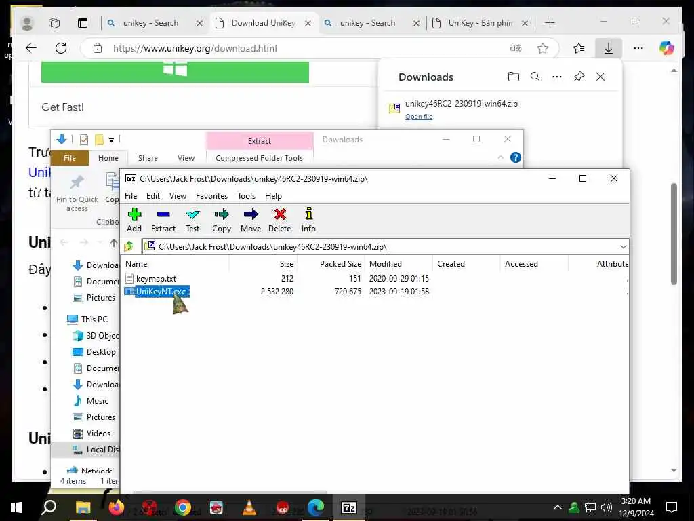The height and width of the screenshot is (521, 694).
Task: Click the Extract button in 7-Zip toolbar
Action: [x=163, y=220]
